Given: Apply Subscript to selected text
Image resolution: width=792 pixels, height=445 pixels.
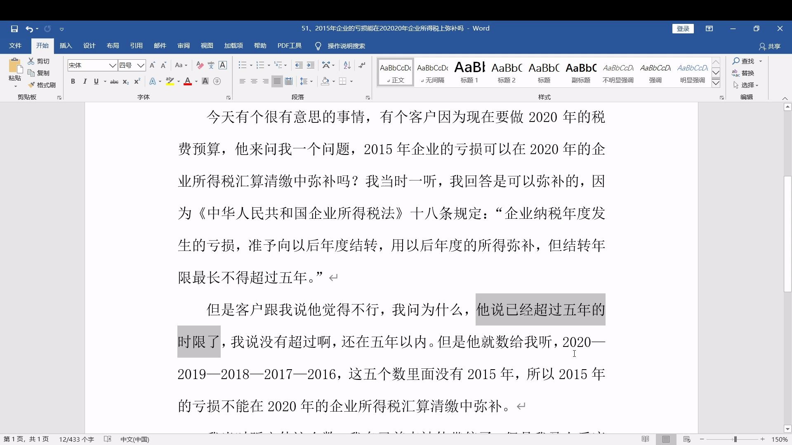Looking at the screenshot, I should [126, 82].
